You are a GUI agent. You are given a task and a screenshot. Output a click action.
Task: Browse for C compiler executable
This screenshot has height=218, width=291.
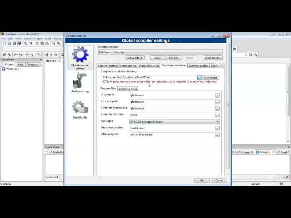(217, 95)
